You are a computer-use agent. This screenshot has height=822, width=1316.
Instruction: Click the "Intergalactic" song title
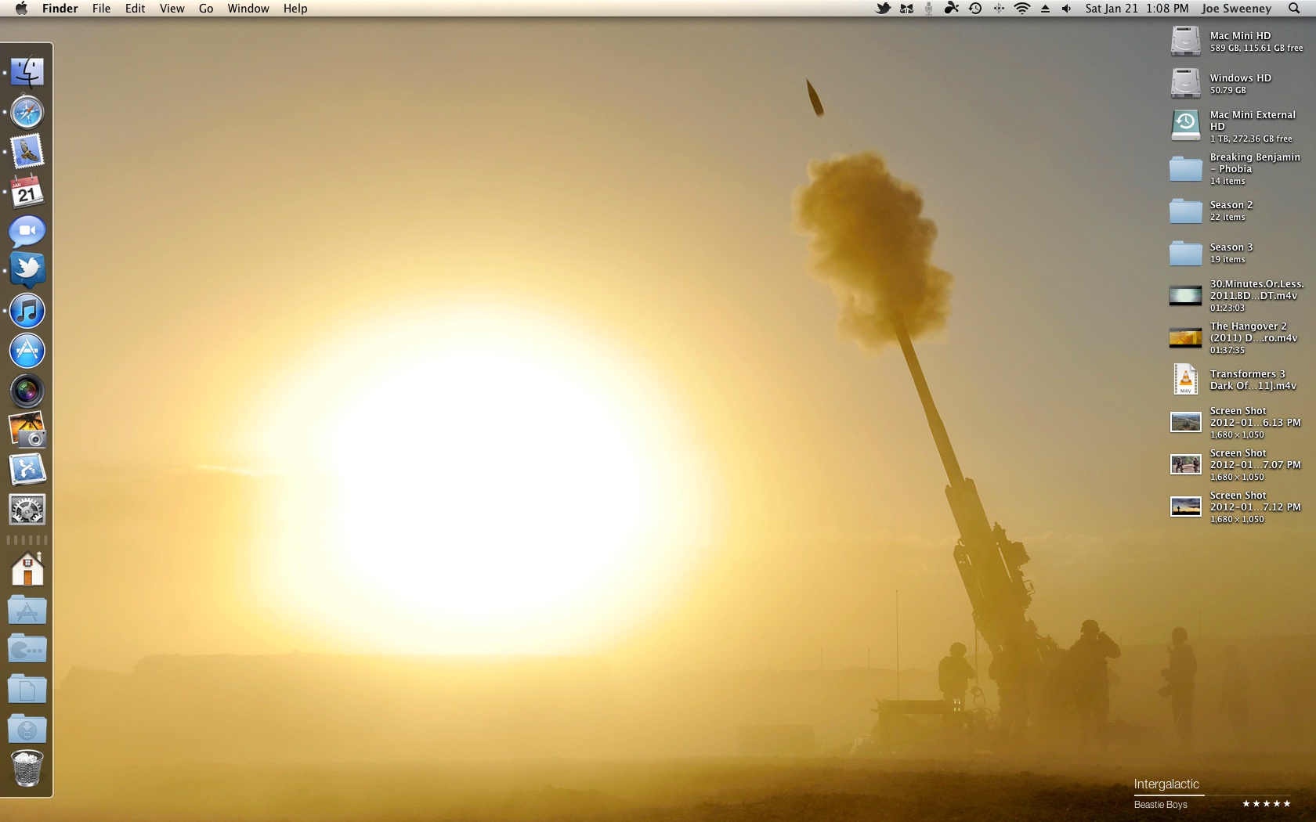(1166, 784)
